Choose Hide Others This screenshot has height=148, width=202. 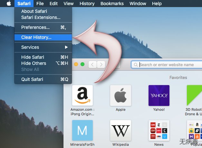tap(43, 63)
